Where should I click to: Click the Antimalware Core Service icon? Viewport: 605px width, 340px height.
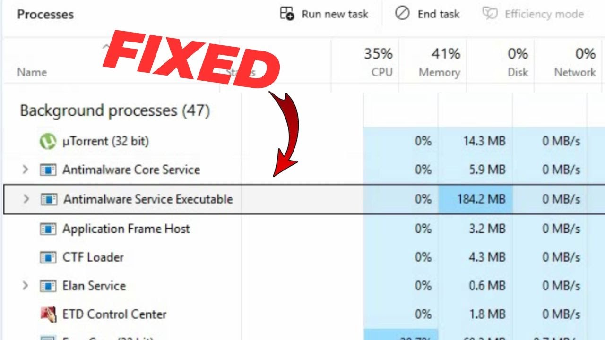point(48,170)
